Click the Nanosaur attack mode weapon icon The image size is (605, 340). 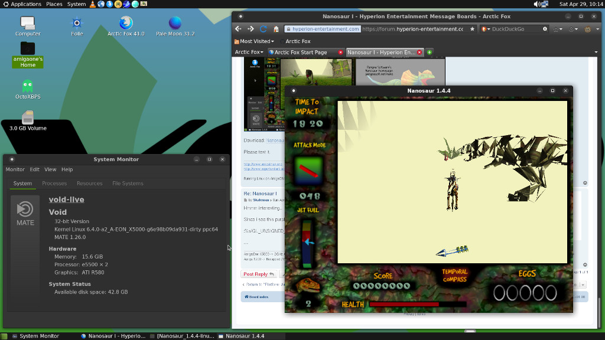(309, 170)
